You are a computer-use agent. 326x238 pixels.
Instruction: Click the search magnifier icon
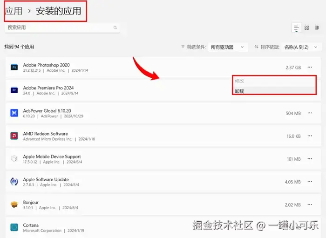(x=115, y=27)
